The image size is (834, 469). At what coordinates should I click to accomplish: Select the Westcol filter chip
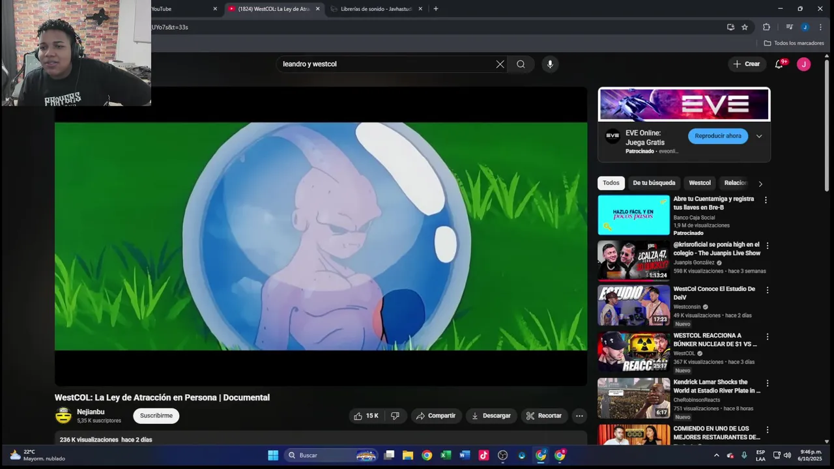click(700, 183)
